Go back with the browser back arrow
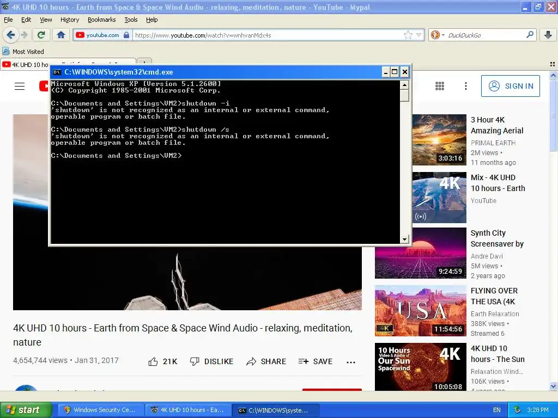Image resolution: width=558 pixels, height=418 pixels. [11, 35]
